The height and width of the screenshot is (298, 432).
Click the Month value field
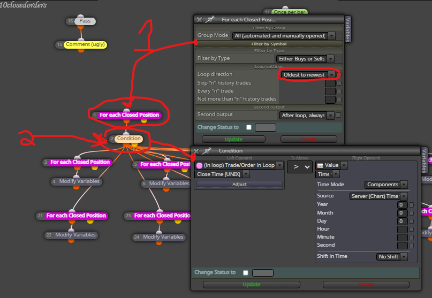(402, 213)
